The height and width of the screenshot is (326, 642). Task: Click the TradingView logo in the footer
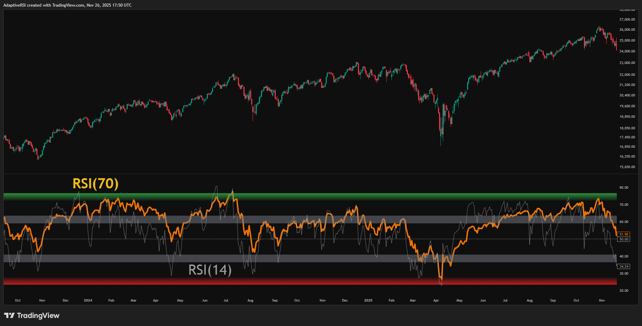[32, 316]
